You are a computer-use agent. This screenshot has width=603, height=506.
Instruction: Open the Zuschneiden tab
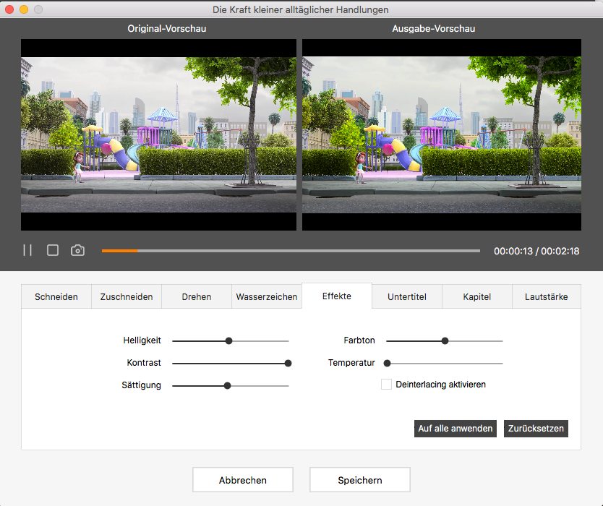pyautogui.click(x=126, y=296)
